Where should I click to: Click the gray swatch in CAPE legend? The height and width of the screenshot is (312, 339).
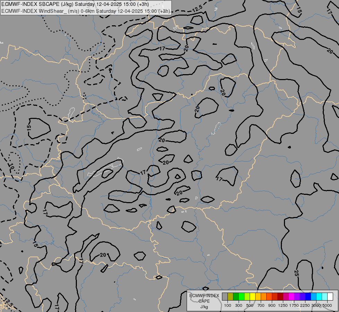[x=225, y=296]
